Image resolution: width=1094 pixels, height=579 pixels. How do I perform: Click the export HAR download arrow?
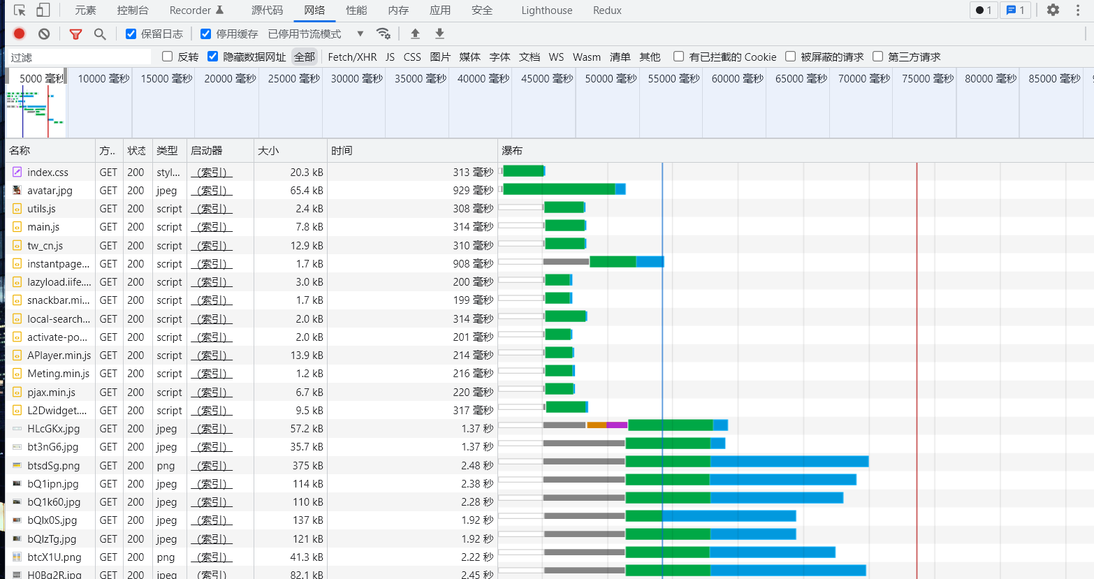pyautogui.click(x=439, y=34)
